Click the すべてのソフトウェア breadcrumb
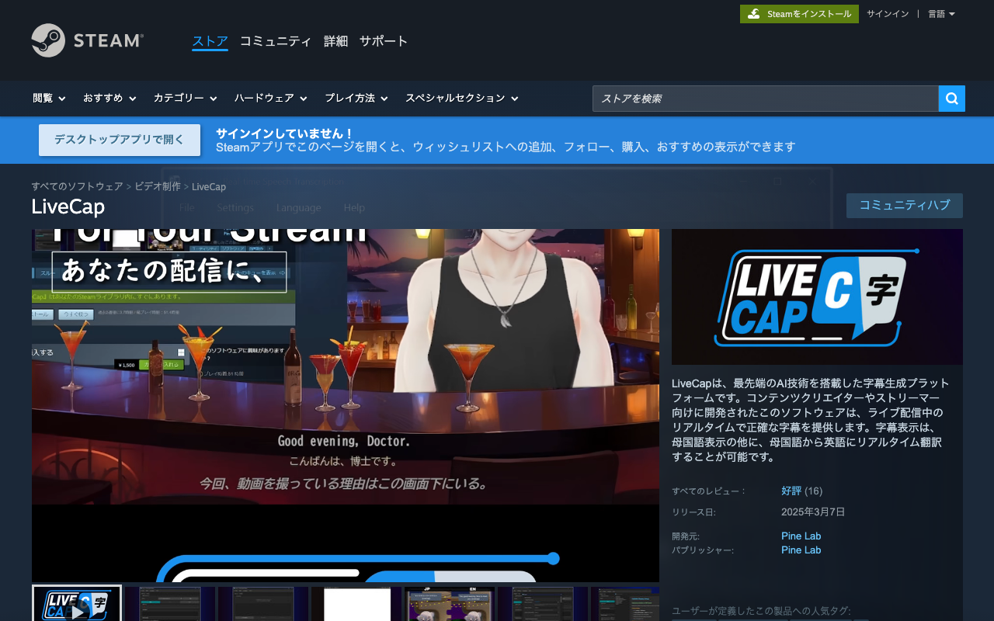This screenshot has width=994, height=621. (77, 187)
